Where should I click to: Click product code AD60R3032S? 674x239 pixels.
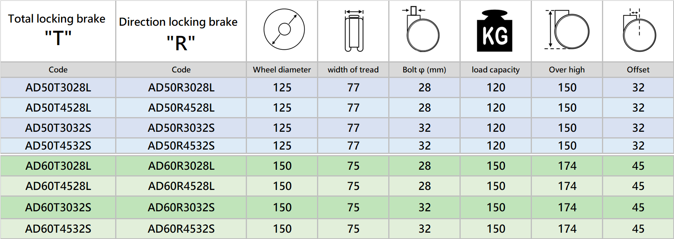[181, 208]
